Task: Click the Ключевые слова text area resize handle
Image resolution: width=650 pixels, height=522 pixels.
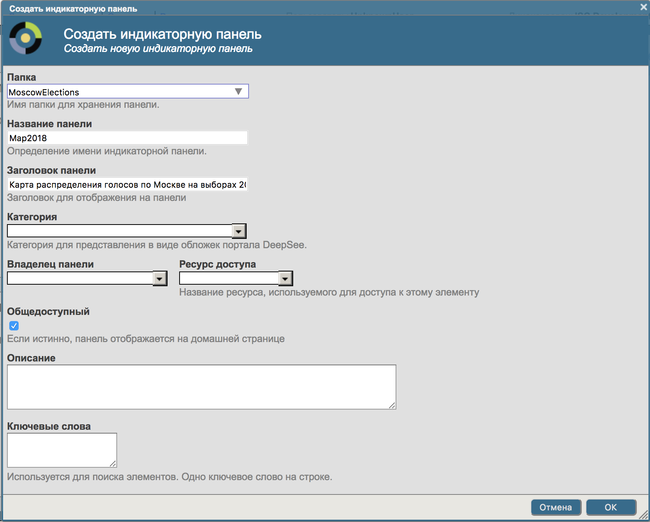Action: coord(113,463)
